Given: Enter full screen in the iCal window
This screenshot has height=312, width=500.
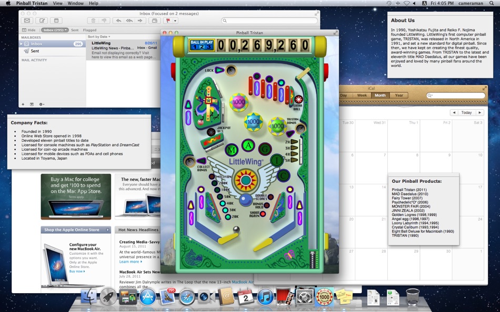Looking at the screenshot, I should (x=485, y=88).
